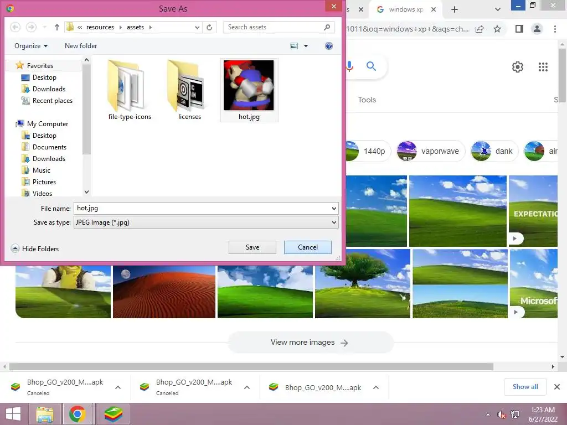Screen dimensions: 567x425
Task: Select Favorites in the navigation pane
Action: pos(40,66)
